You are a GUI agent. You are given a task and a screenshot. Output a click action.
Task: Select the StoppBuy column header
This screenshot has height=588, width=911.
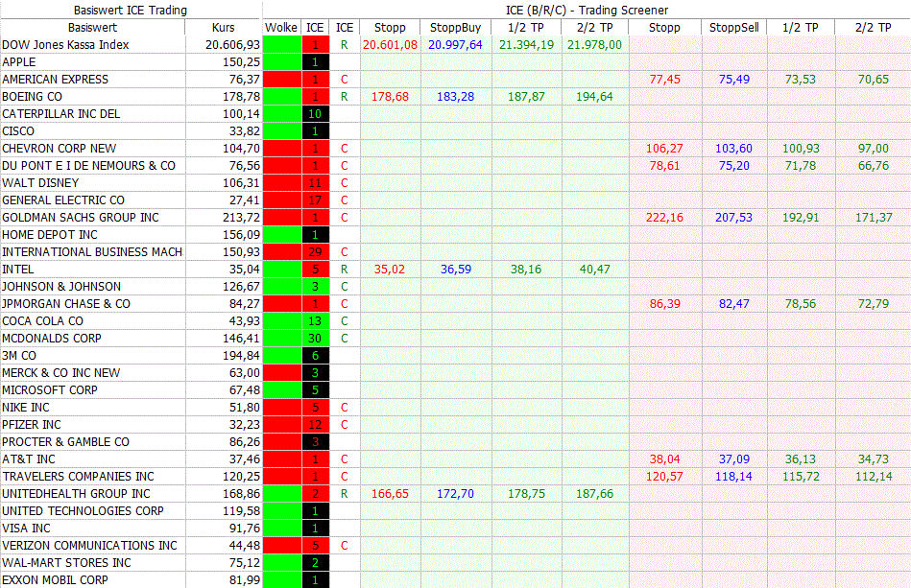click(455, 27)
